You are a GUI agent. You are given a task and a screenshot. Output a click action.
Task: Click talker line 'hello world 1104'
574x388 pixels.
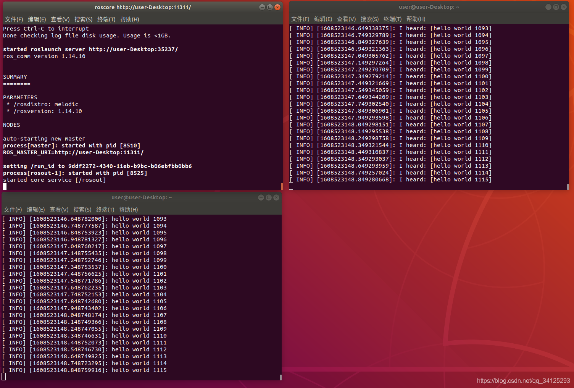click(x=139, y=294)
